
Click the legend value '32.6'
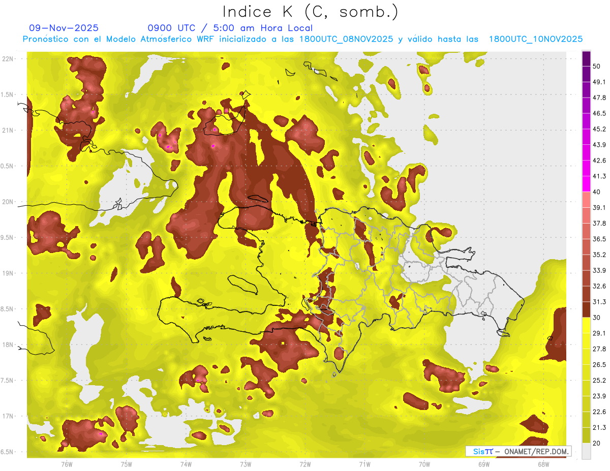click(599, 286)
